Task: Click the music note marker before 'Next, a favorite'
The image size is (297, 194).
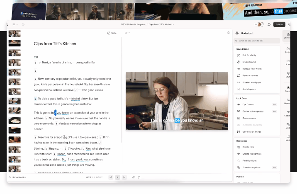Action: 39,63
